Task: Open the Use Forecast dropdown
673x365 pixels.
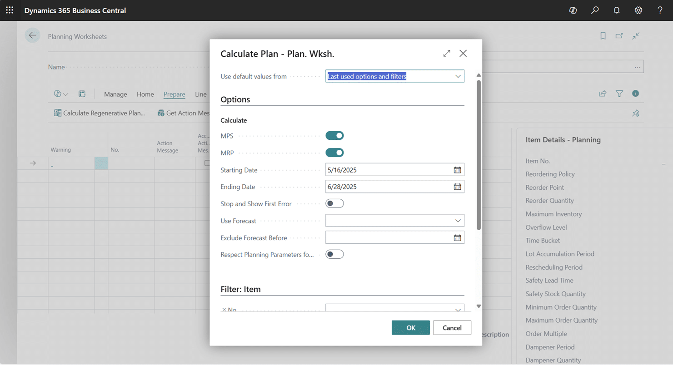Action: (458, 221)
